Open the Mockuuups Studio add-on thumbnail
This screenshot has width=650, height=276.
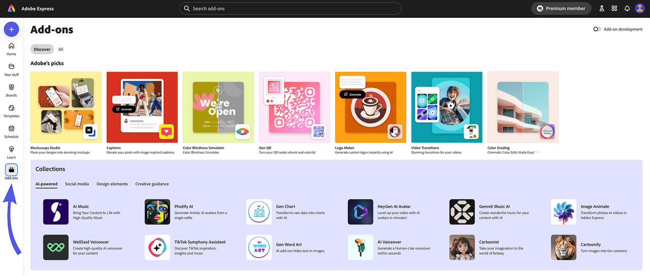(x=66, y=107)
